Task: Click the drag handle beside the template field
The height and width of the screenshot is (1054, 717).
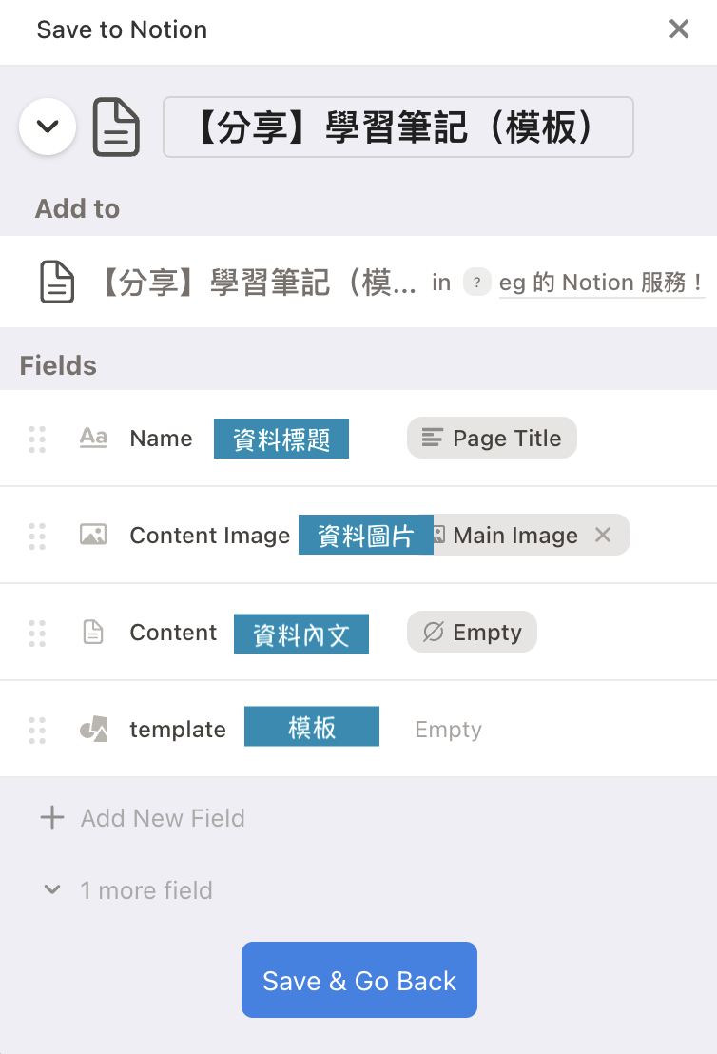Action: click(37, 729)
